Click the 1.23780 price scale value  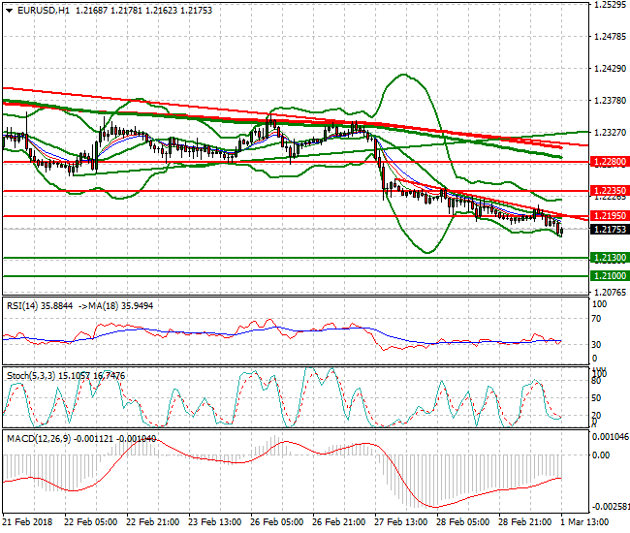tap(610, 100)
